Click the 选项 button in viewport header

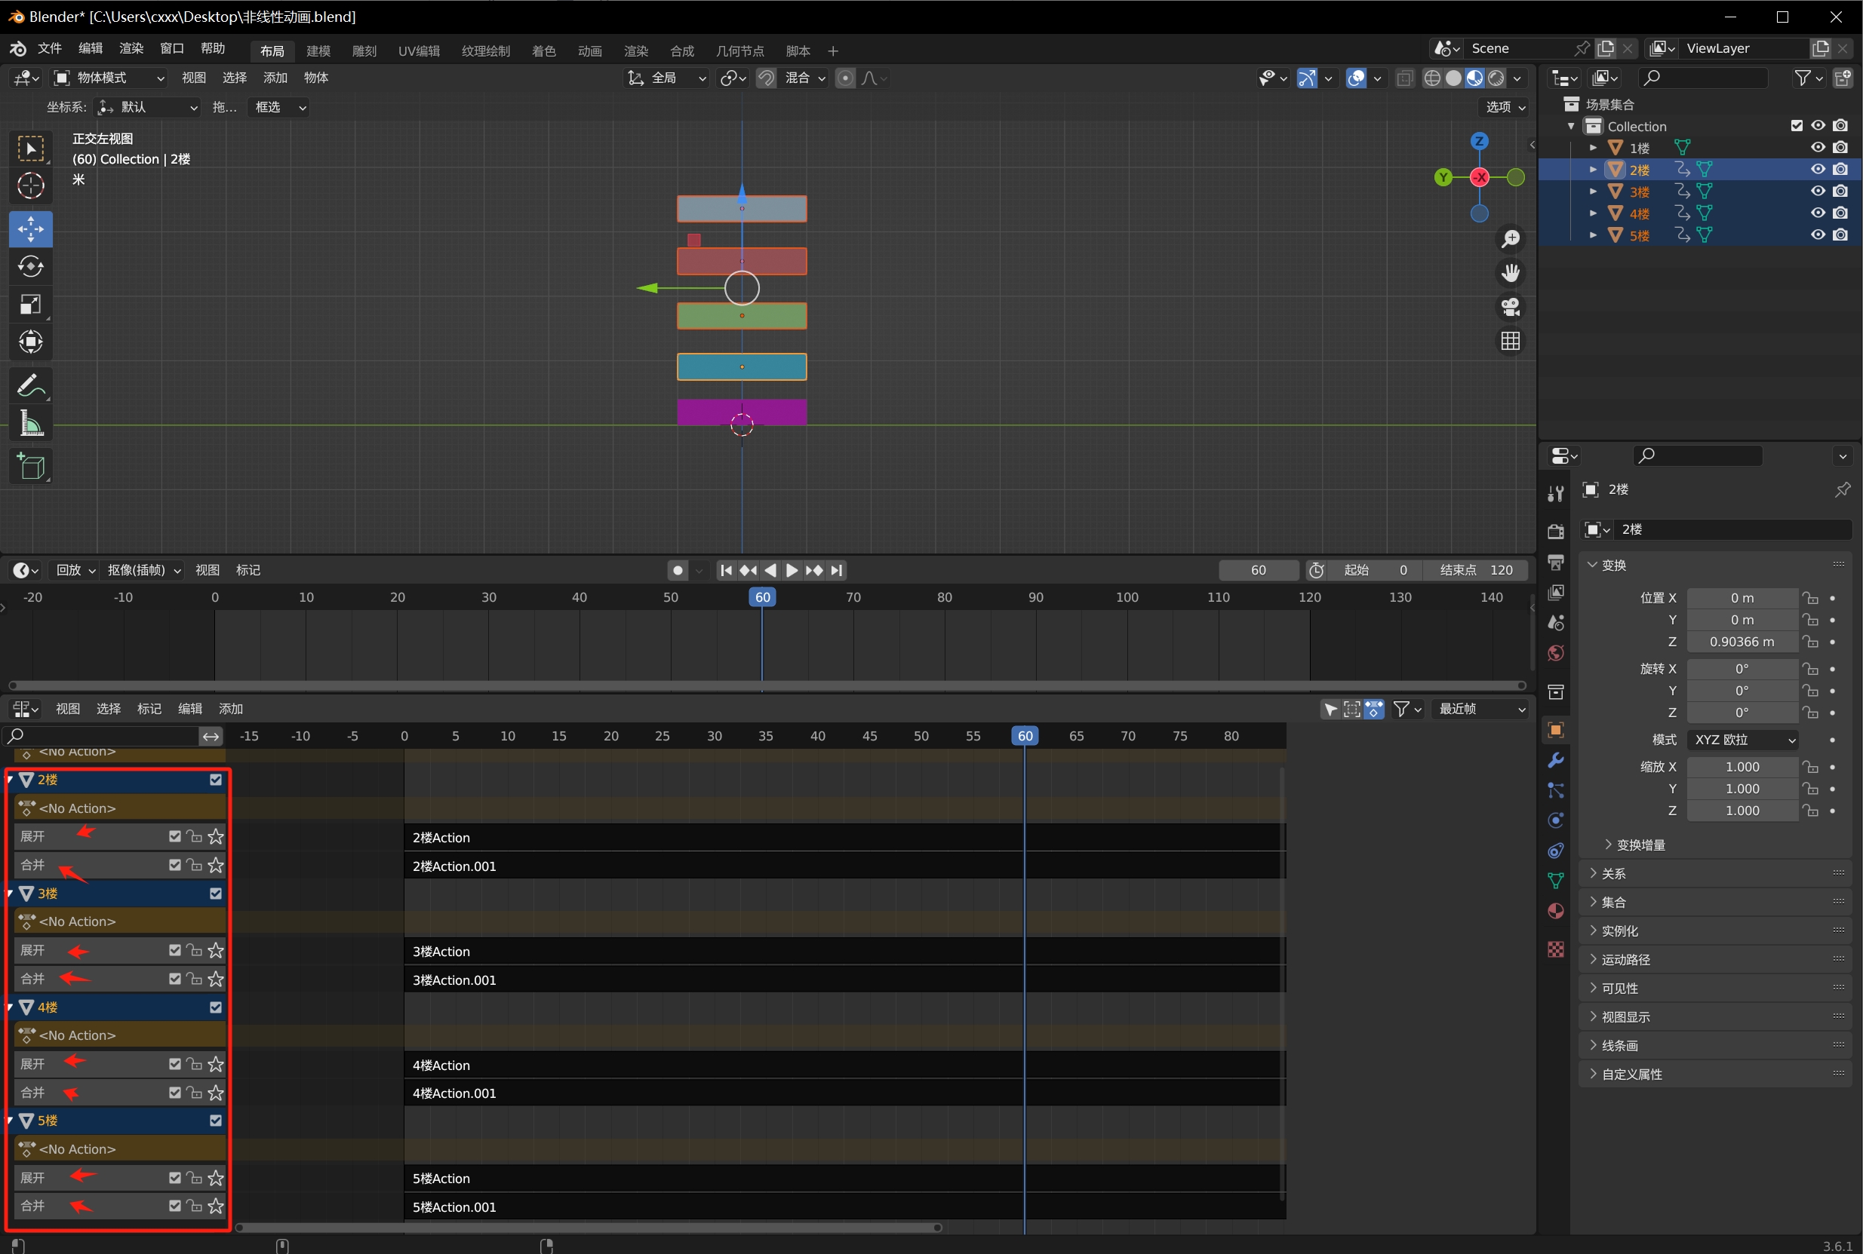point(1505,107)
